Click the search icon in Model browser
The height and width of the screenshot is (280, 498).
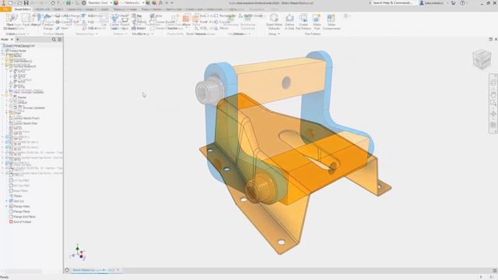tap(54, 40)
